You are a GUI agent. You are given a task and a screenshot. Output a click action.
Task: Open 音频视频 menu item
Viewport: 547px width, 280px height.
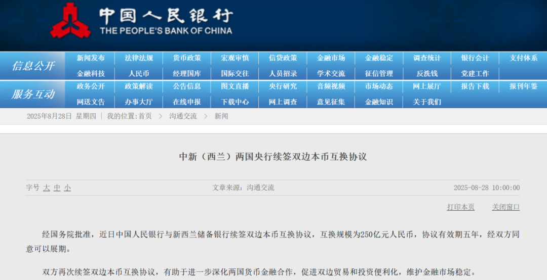point(331,86)
